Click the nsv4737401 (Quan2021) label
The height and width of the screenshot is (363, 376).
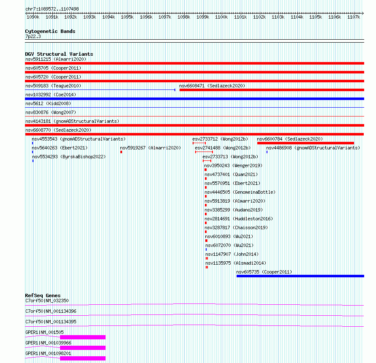point(231,174)
